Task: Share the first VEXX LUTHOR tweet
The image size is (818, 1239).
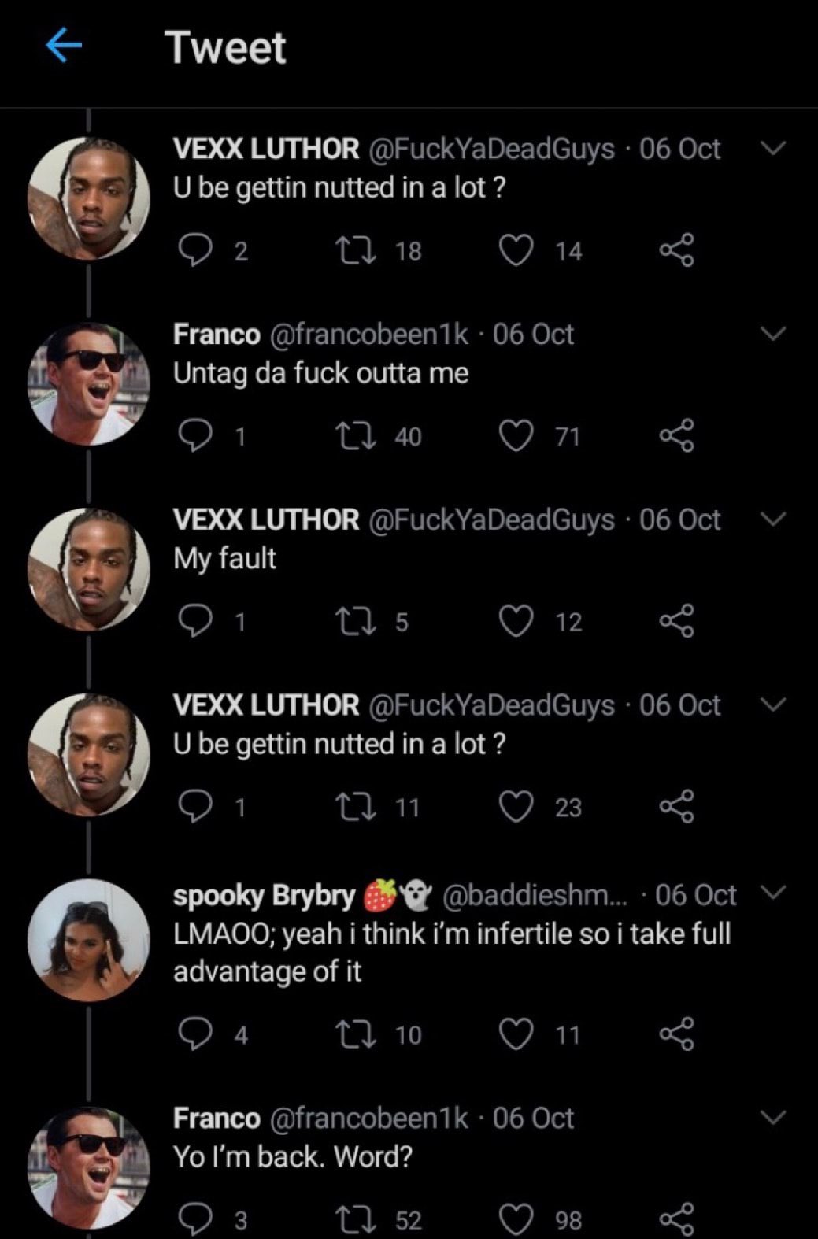Action: [677, 250]
